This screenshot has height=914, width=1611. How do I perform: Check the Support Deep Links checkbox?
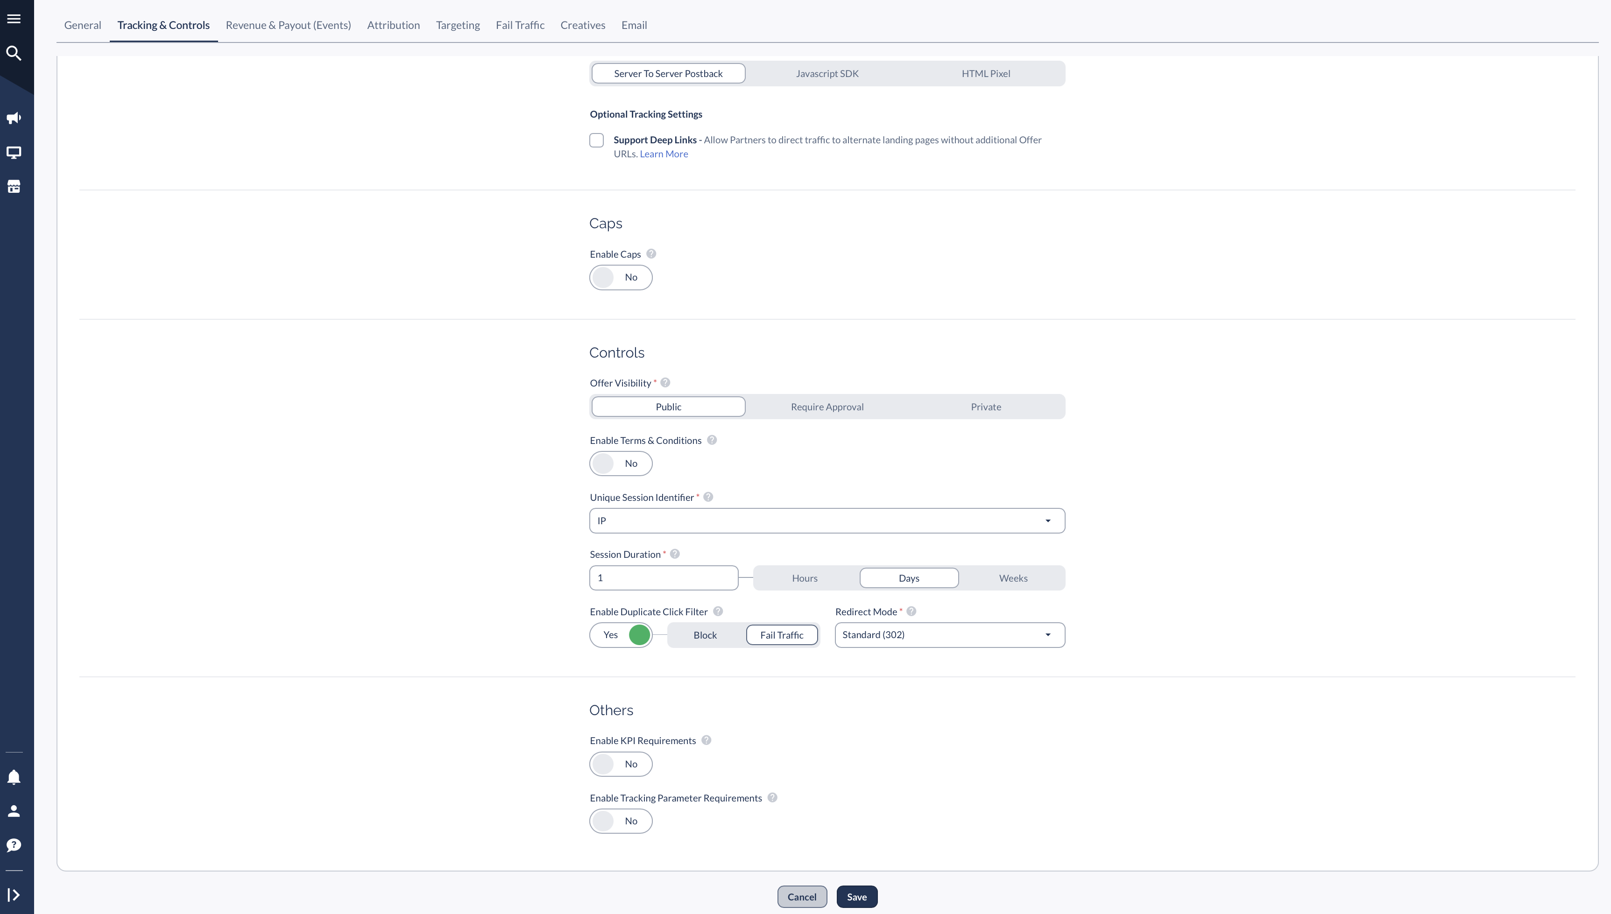coord(596,140)
